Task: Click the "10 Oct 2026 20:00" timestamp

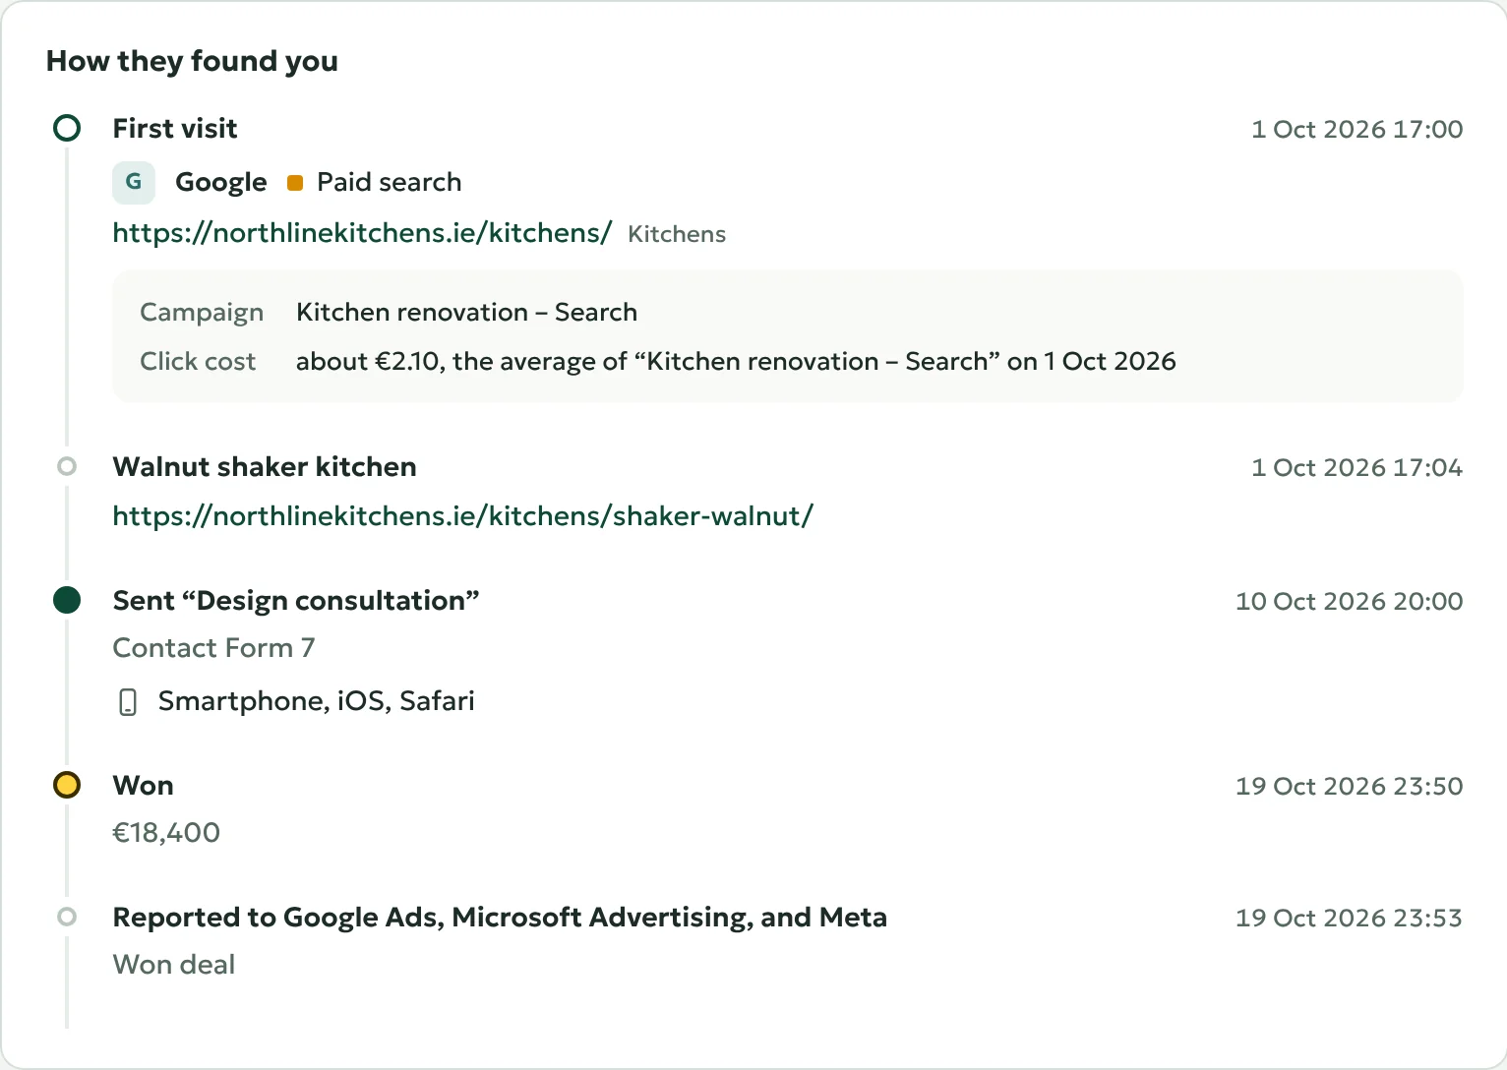Action: point(1350,601)
